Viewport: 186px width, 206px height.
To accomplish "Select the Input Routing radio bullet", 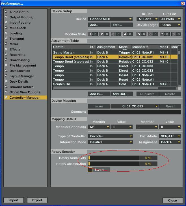I will coord(6,22).
